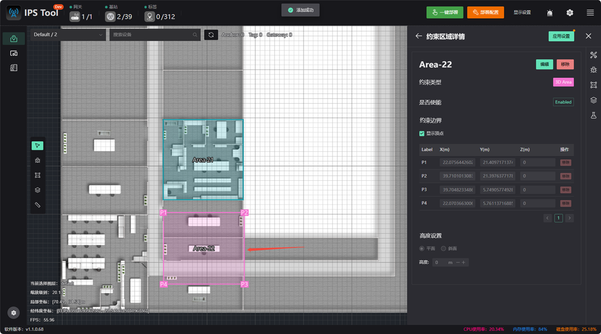Open the map view in left sidebar
Screen dimensions: 601x334
click(x=14, y=39)
